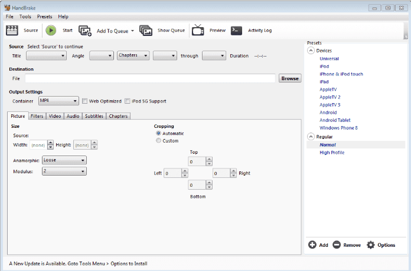Click the Show Queue stacked pictures icon
This screenshot has width=411, height=271.
146,31
